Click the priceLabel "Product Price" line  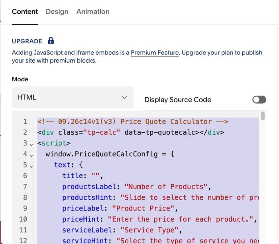120,209
